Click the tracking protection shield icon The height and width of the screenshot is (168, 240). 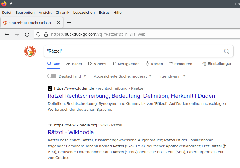(38, 35)
